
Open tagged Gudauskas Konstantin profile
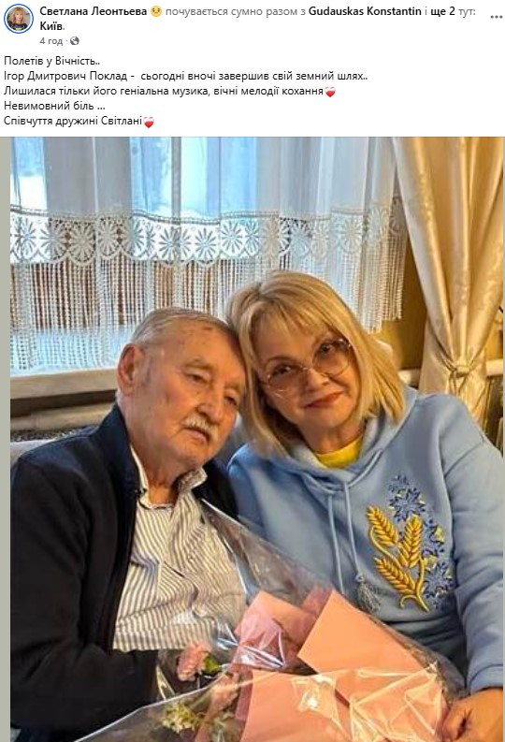tap(365, 11)
